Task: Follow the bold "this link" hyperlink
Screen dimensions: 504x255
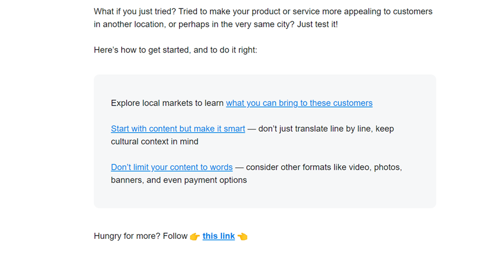Action: pyautogui.click(x=218, y=236)
